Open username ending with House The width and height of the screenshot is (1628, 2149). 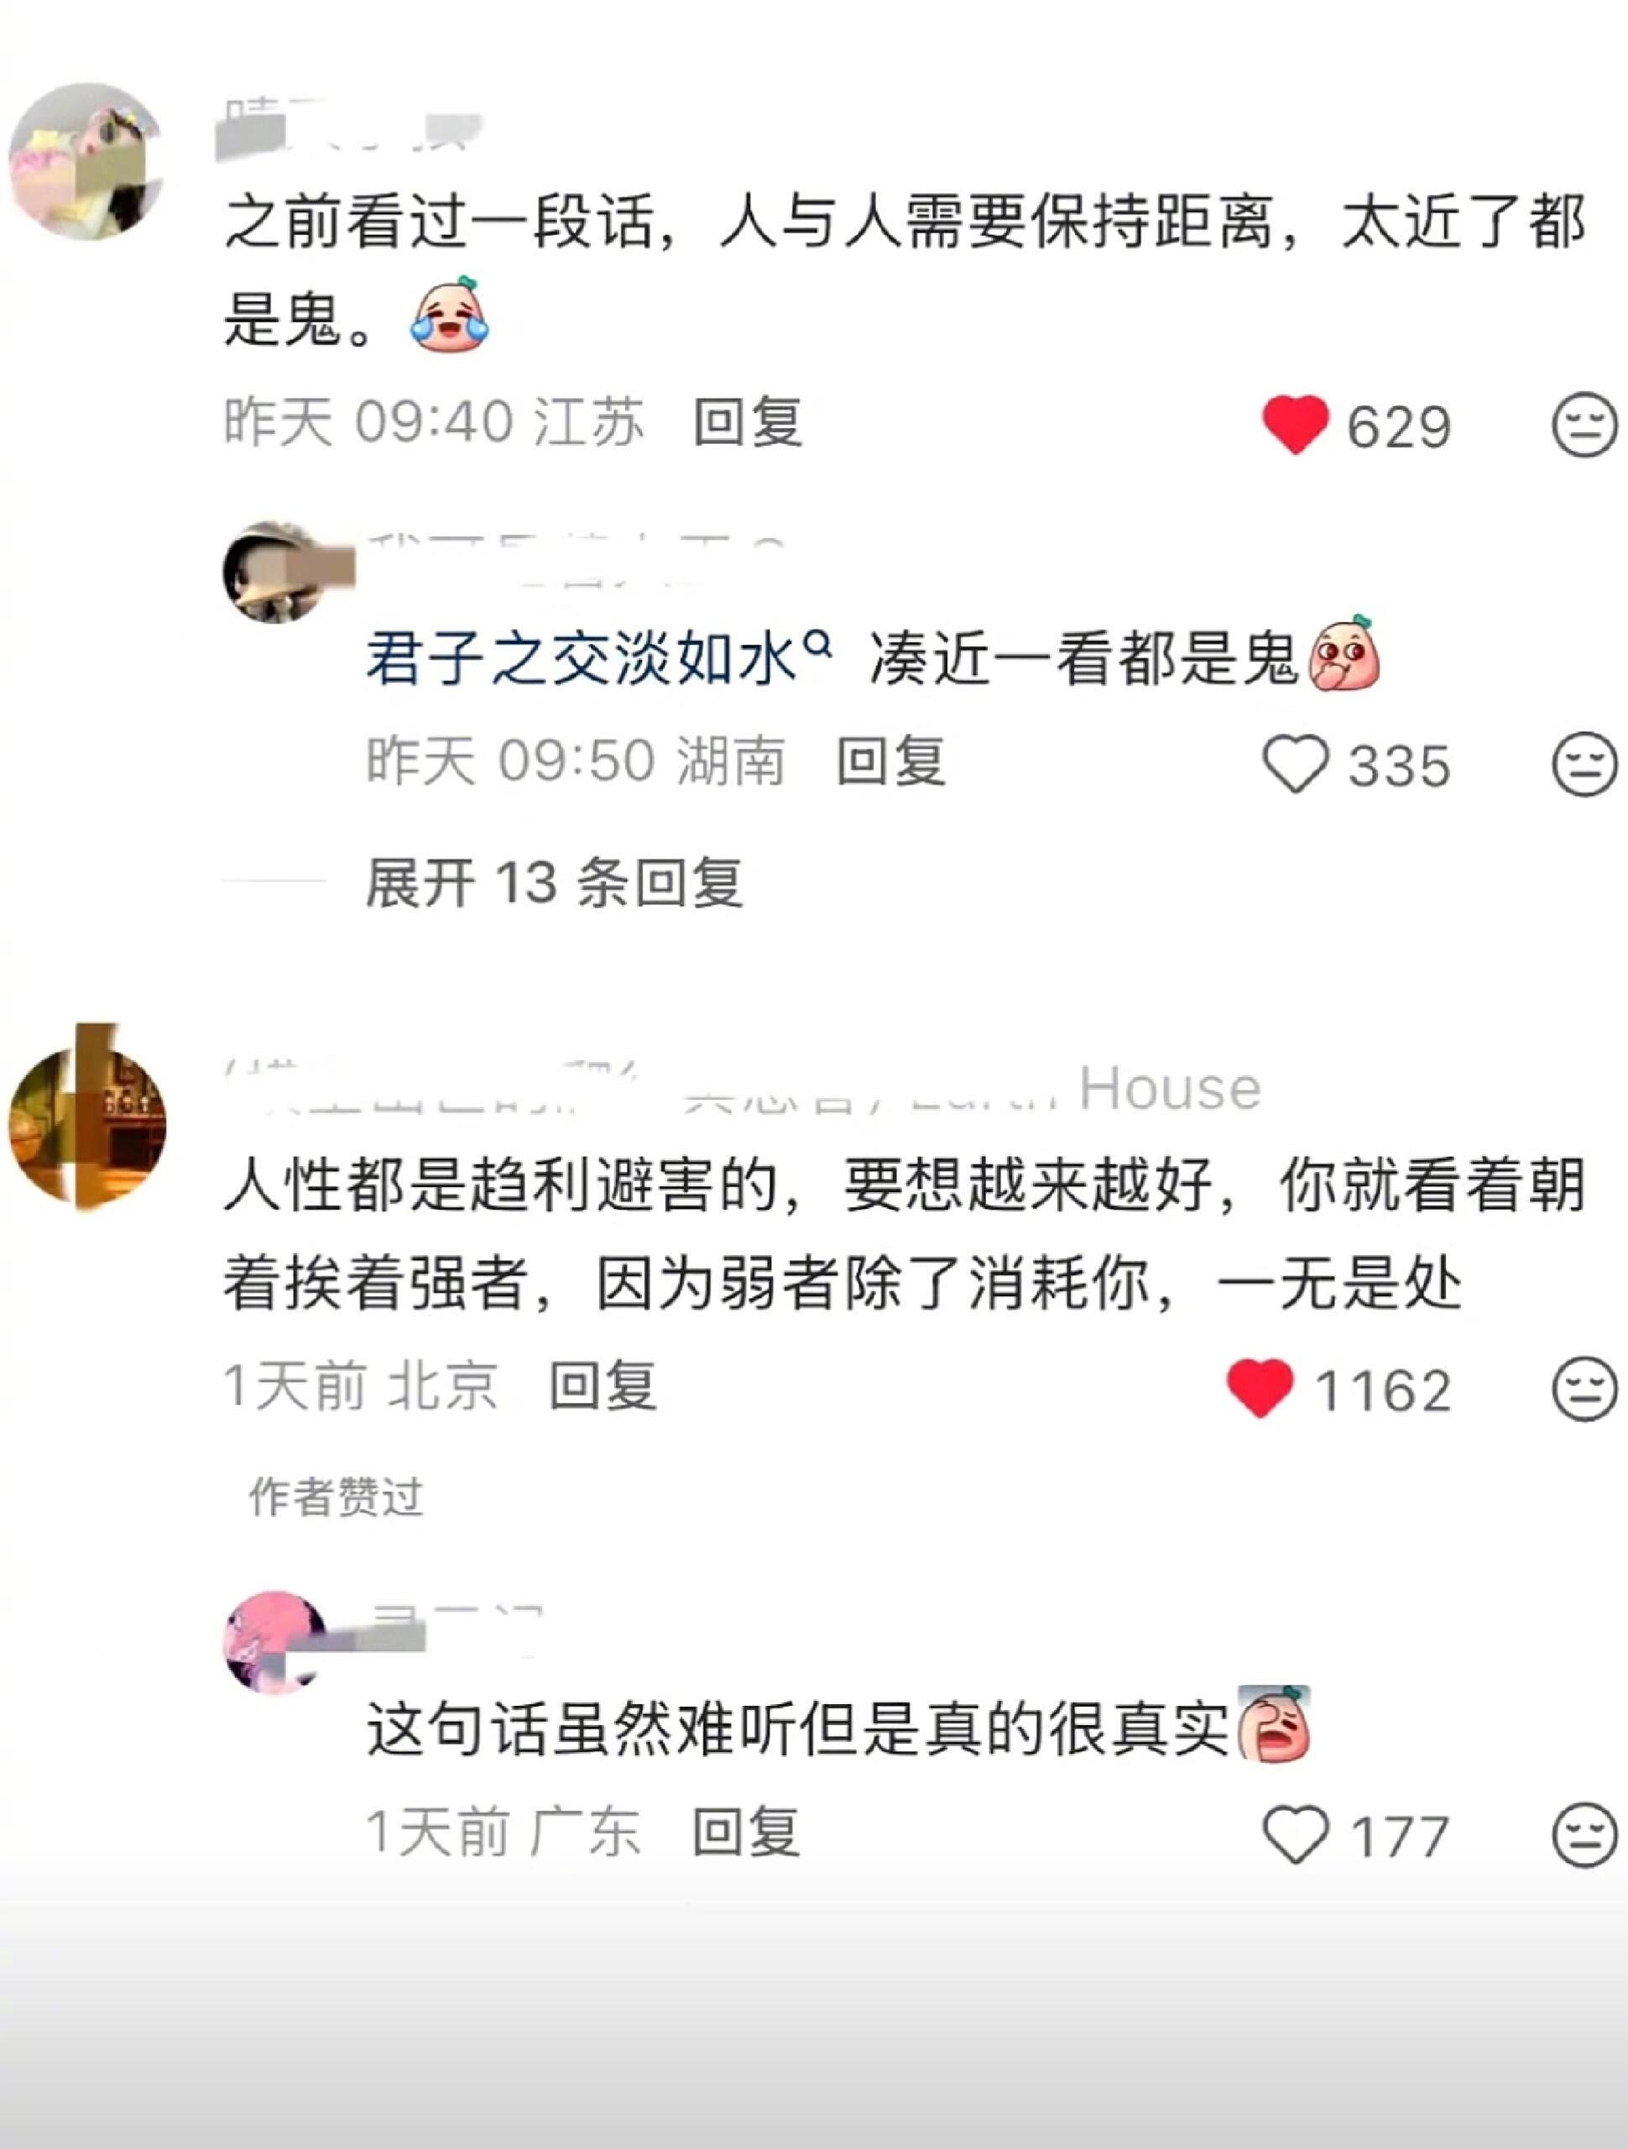744,1088
